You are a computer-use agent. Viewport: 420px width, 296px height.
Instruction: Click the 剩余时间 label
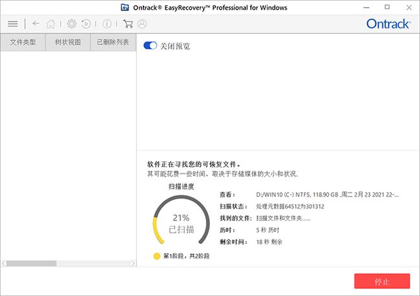233,242
